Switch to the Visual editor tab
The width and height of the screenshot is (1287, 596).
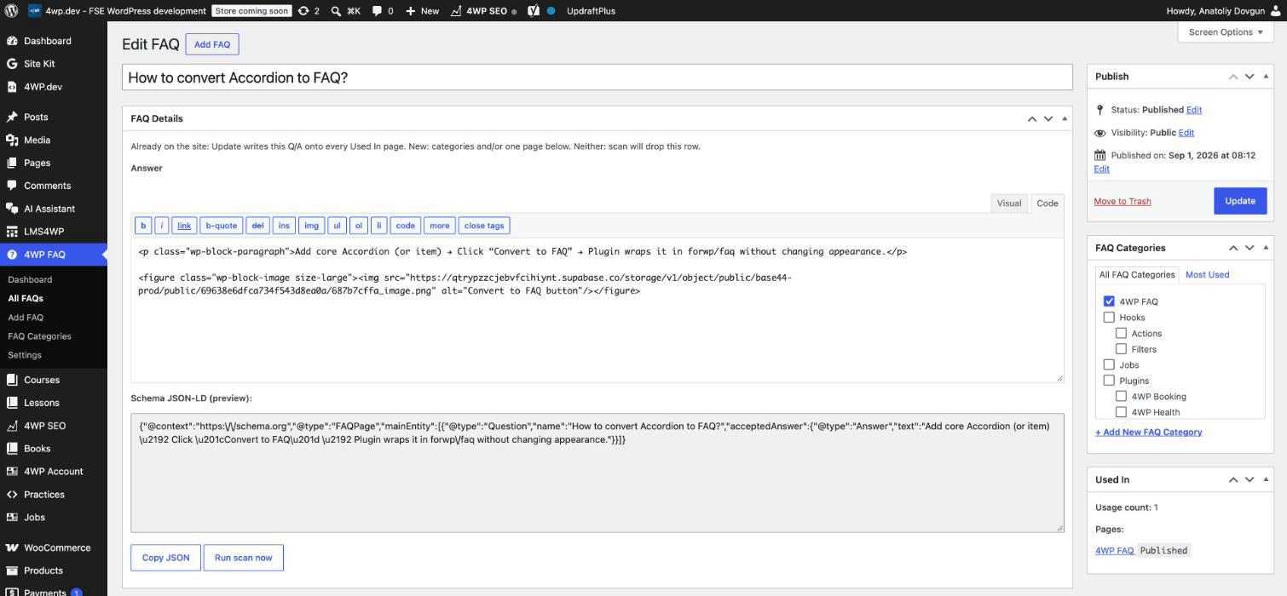pyautogui.click(x=1009, y=203)
